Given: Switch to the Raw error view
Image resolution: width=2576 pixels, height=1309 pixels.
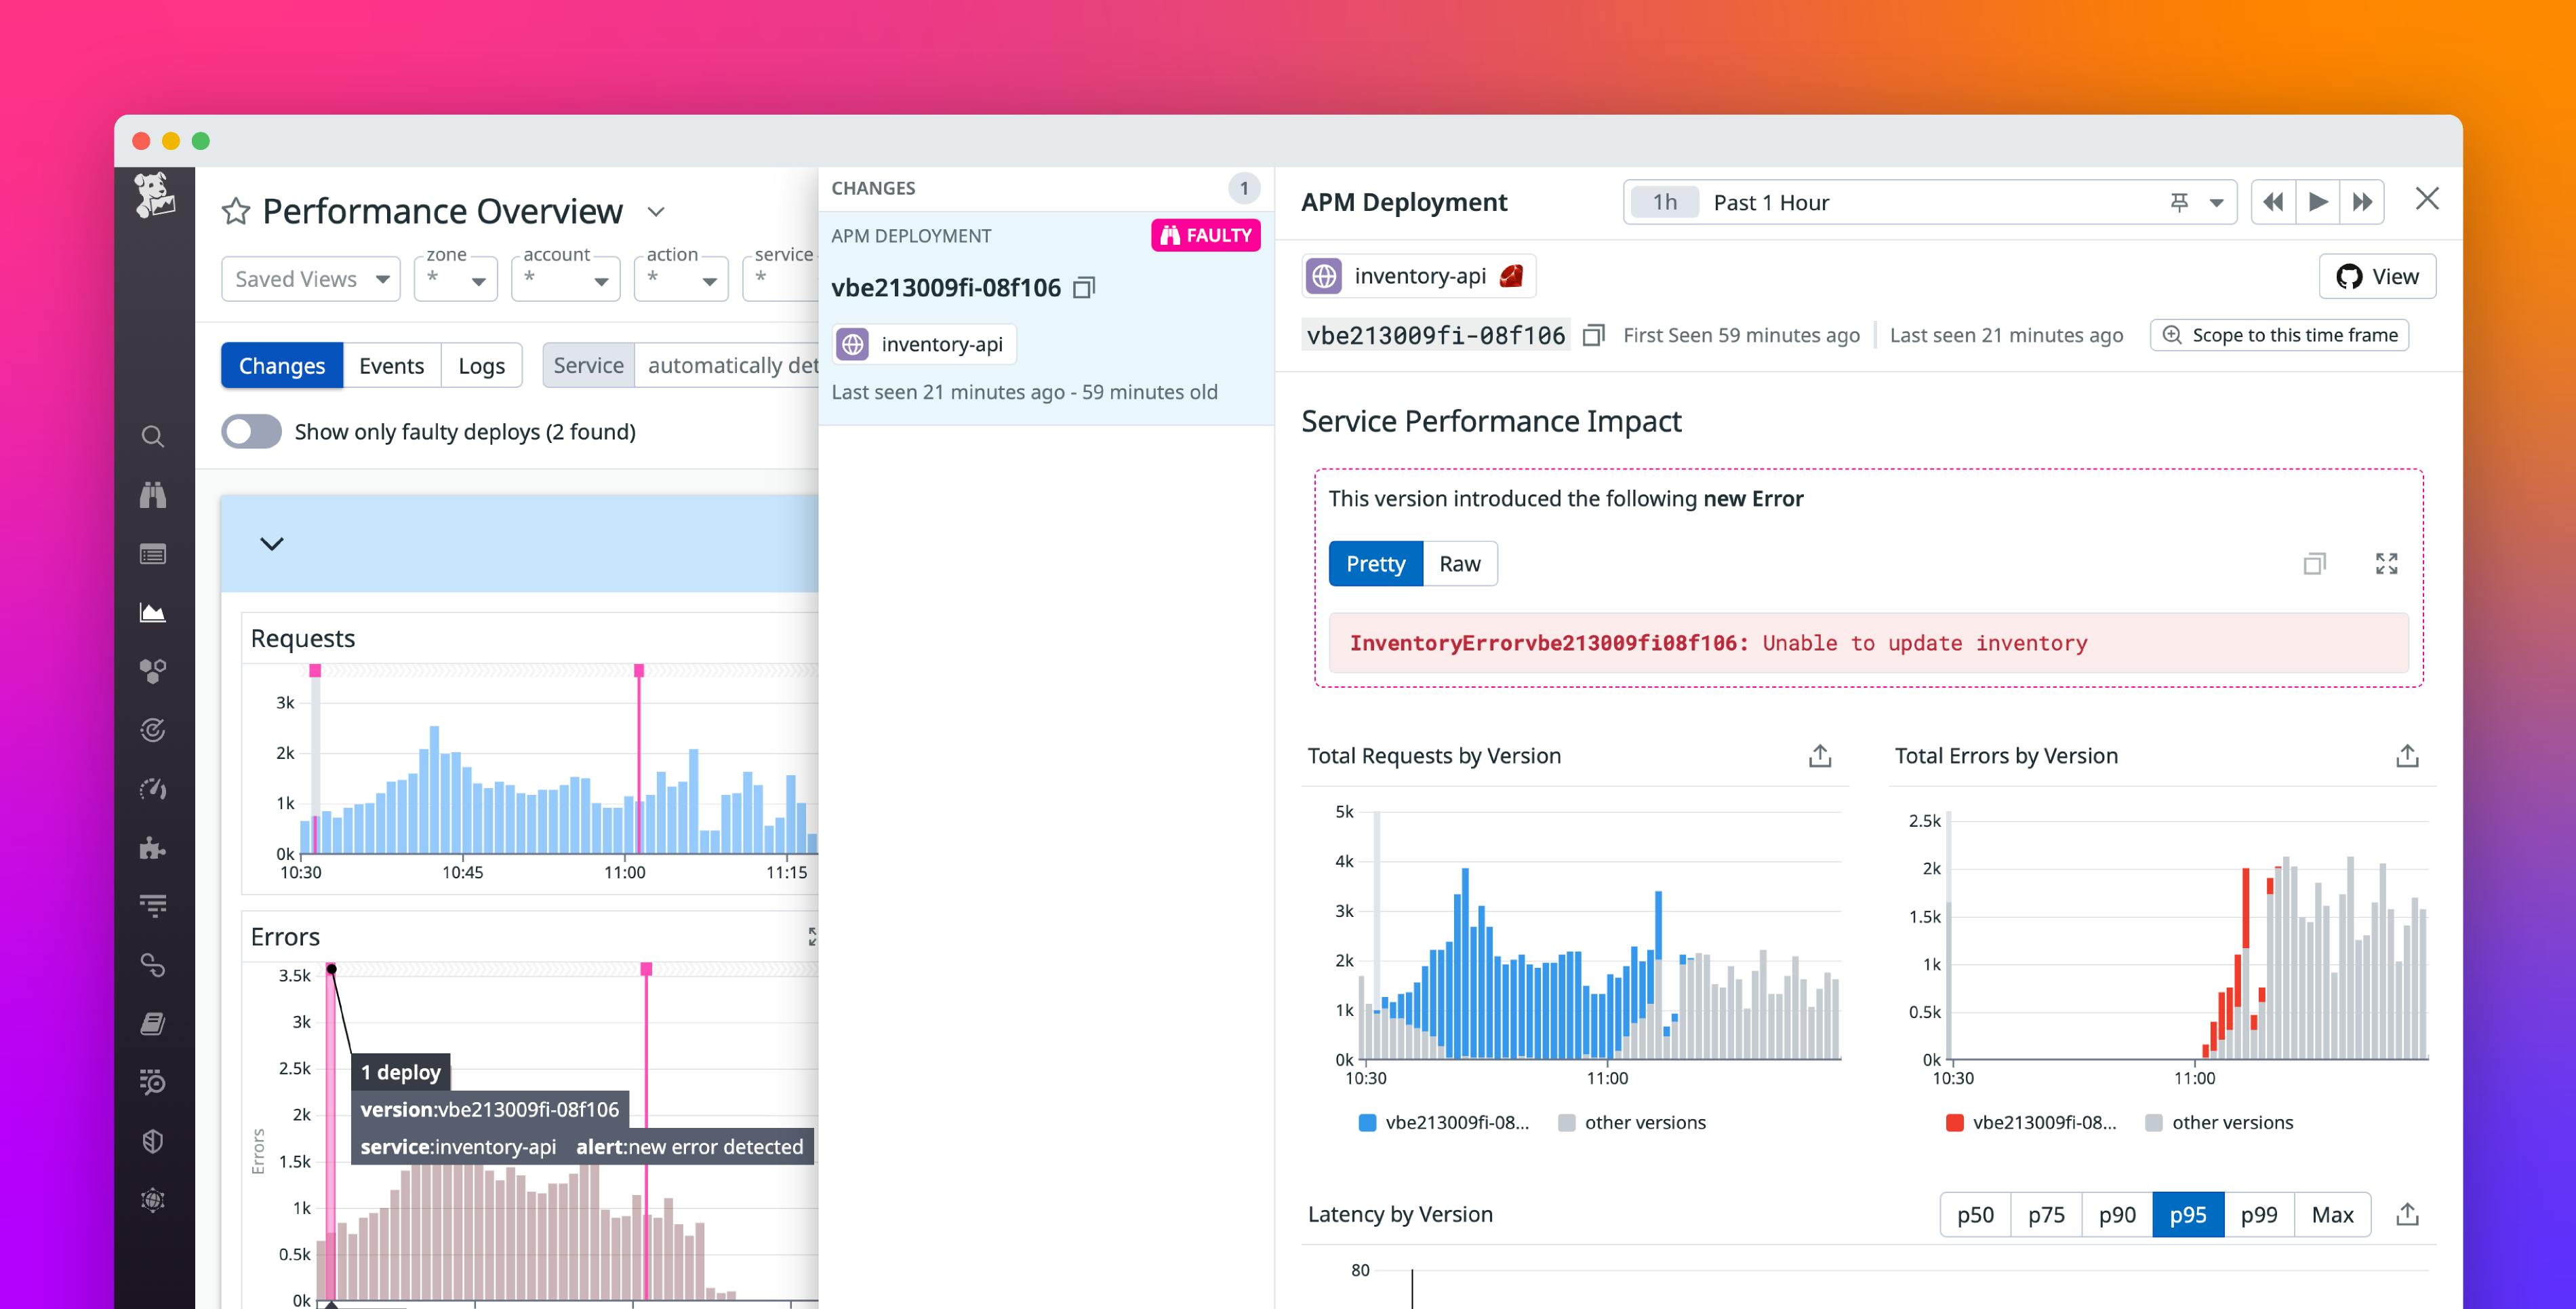Looking at the screenshot, I should click(x=1459, y=564).
